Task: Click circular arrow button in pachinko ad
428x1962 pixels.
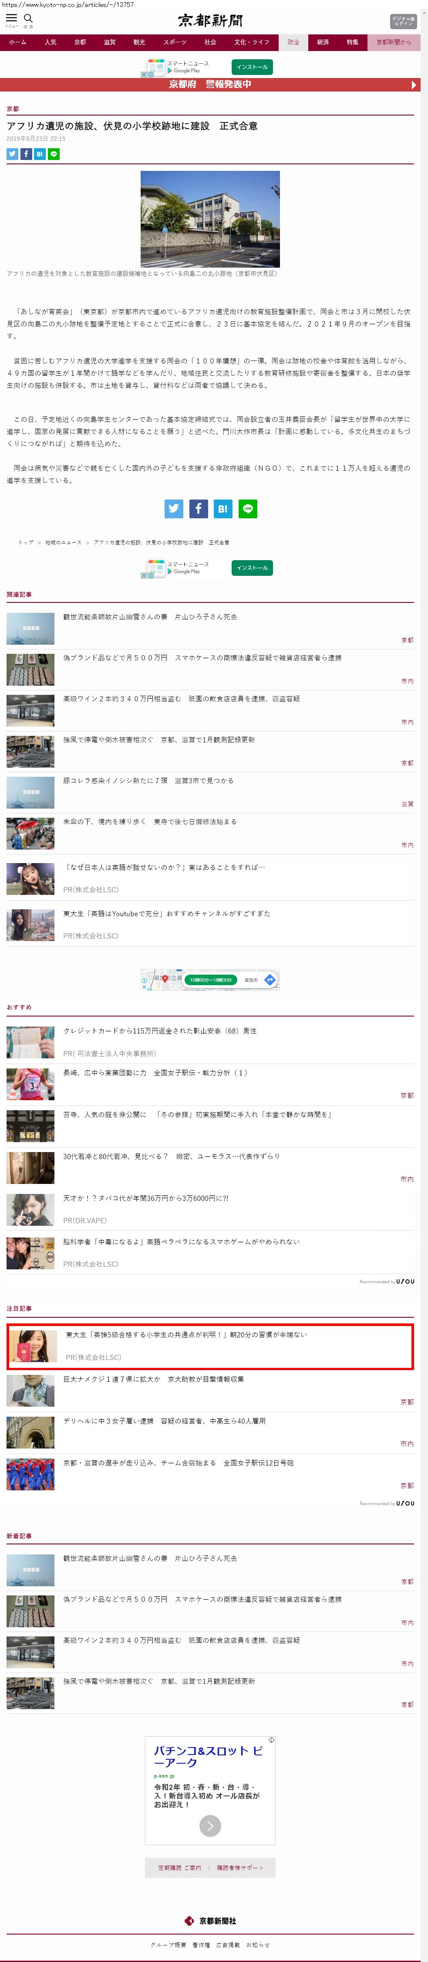Action: (x=210, y=1825)
